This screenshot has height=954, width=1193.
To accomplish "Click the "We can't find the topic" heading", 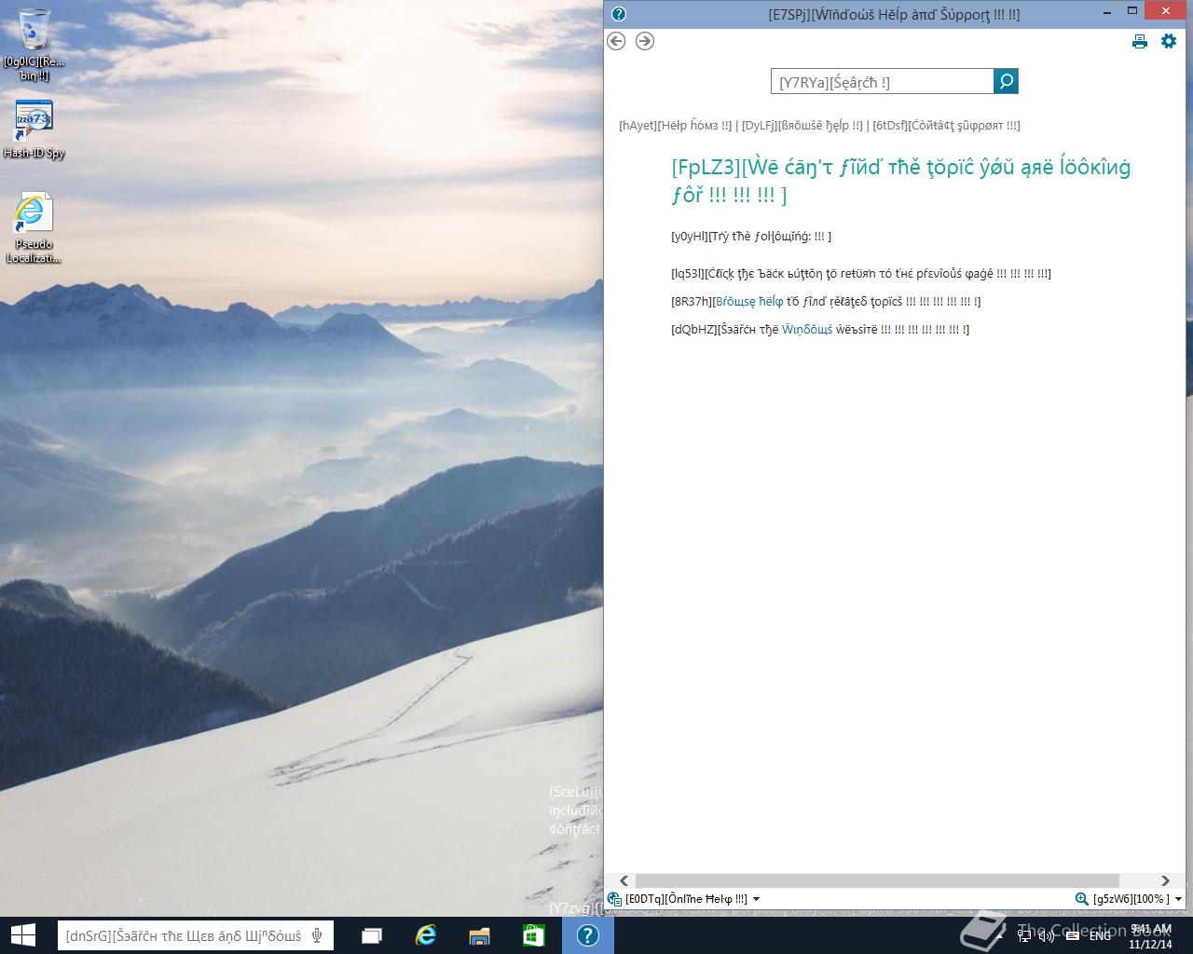I will tap(901, 181).
